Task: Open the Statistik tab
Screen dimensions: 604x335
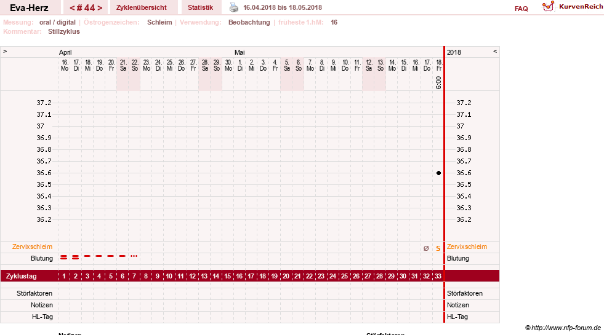Action: tap(200, 7)
